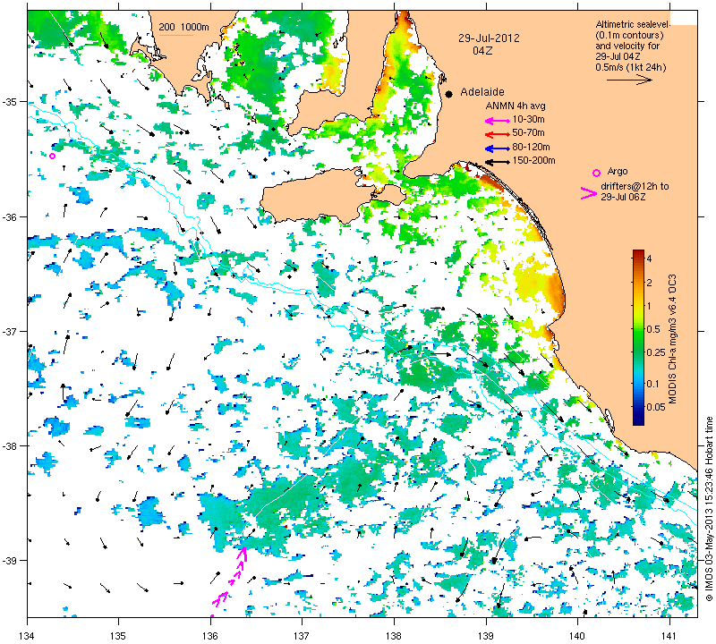This screenshot has width=716, height=644.
Task: Click the black 150-200m arrow in legend
Action: [498, 162]
